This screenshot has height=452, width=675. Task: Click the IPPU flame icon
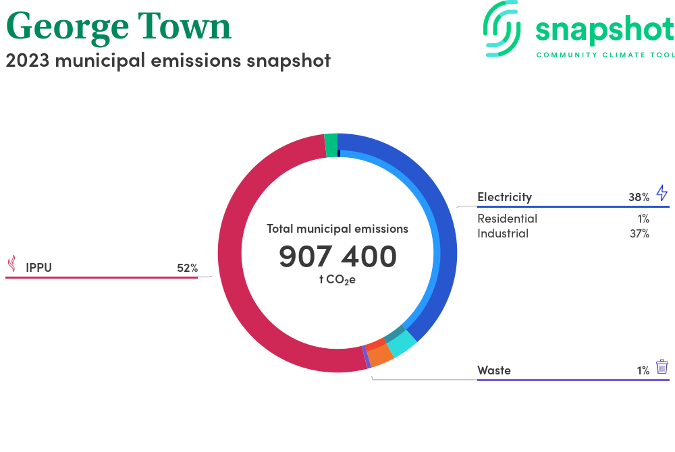pos(11,264)
